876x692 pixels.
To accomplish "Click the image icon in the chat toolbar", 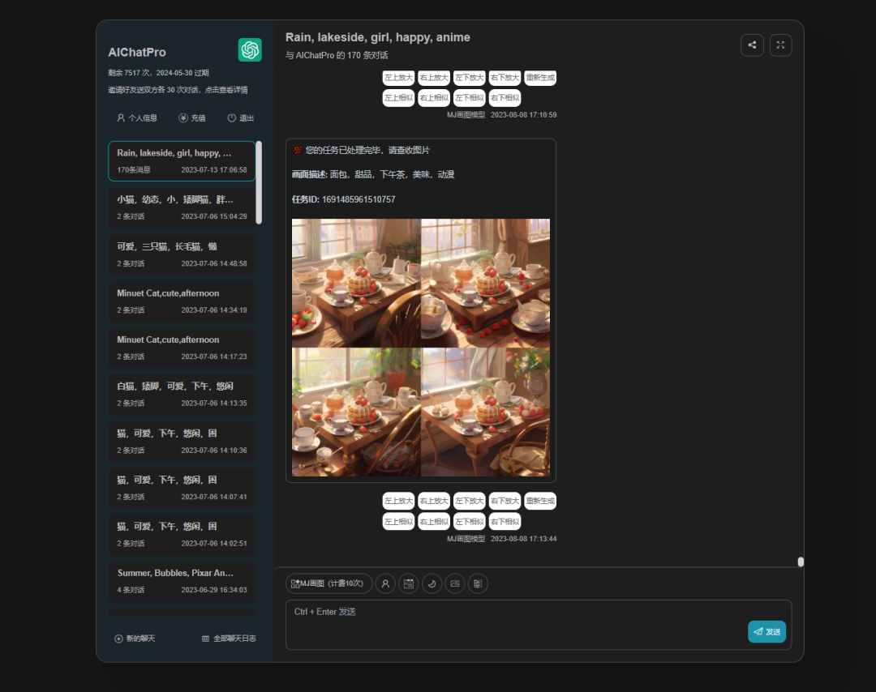I will pyautogui.click(x=455, y=583).
